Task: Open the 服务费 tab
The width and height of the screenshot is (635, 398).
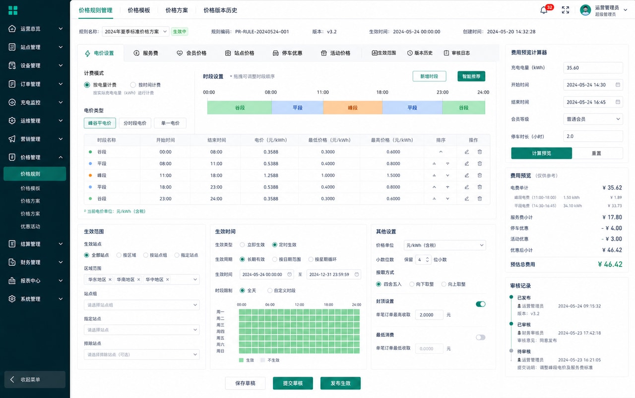Action: pos(146,53)
